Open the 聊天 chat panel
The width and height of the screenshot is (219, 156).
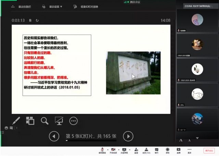coord(156,150)
